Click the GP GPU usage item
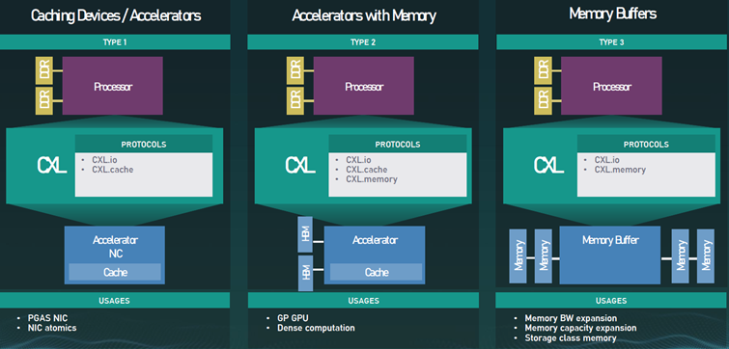The height and width of the screenshot is (349, 729). (293, 318)
